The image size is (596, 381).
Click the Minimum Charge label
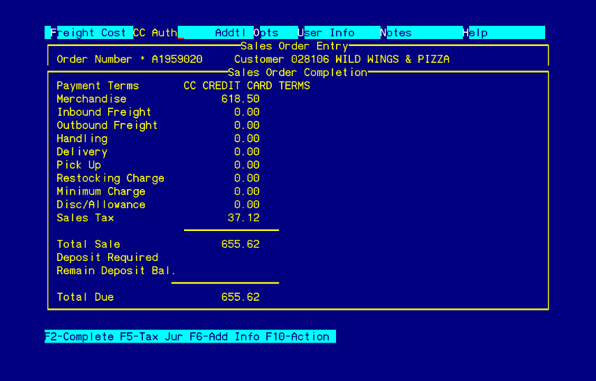pos(101,191)
